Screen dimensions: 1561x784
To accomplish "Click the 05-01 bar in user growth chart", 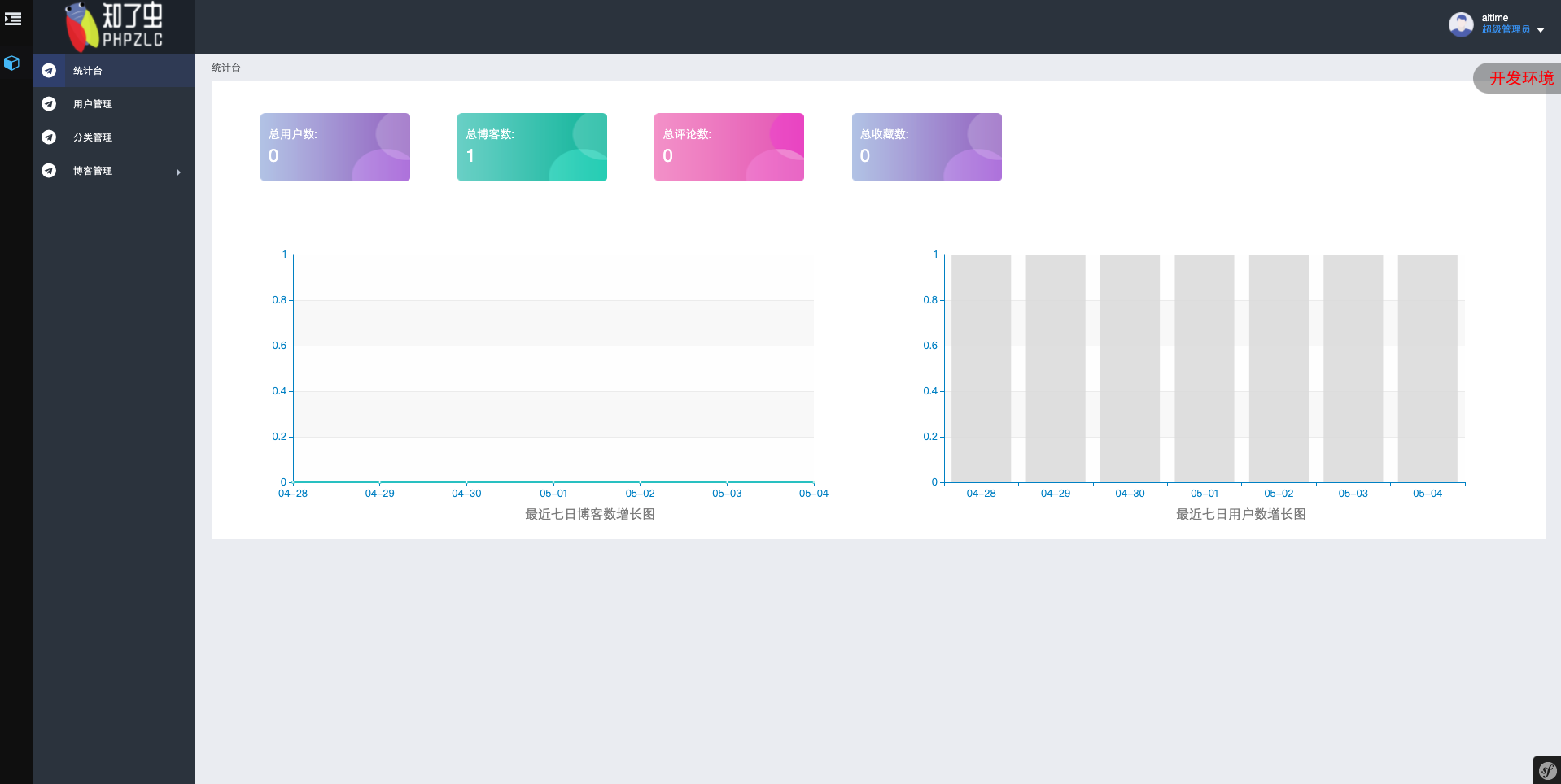I will click(x=1204, y=368).
